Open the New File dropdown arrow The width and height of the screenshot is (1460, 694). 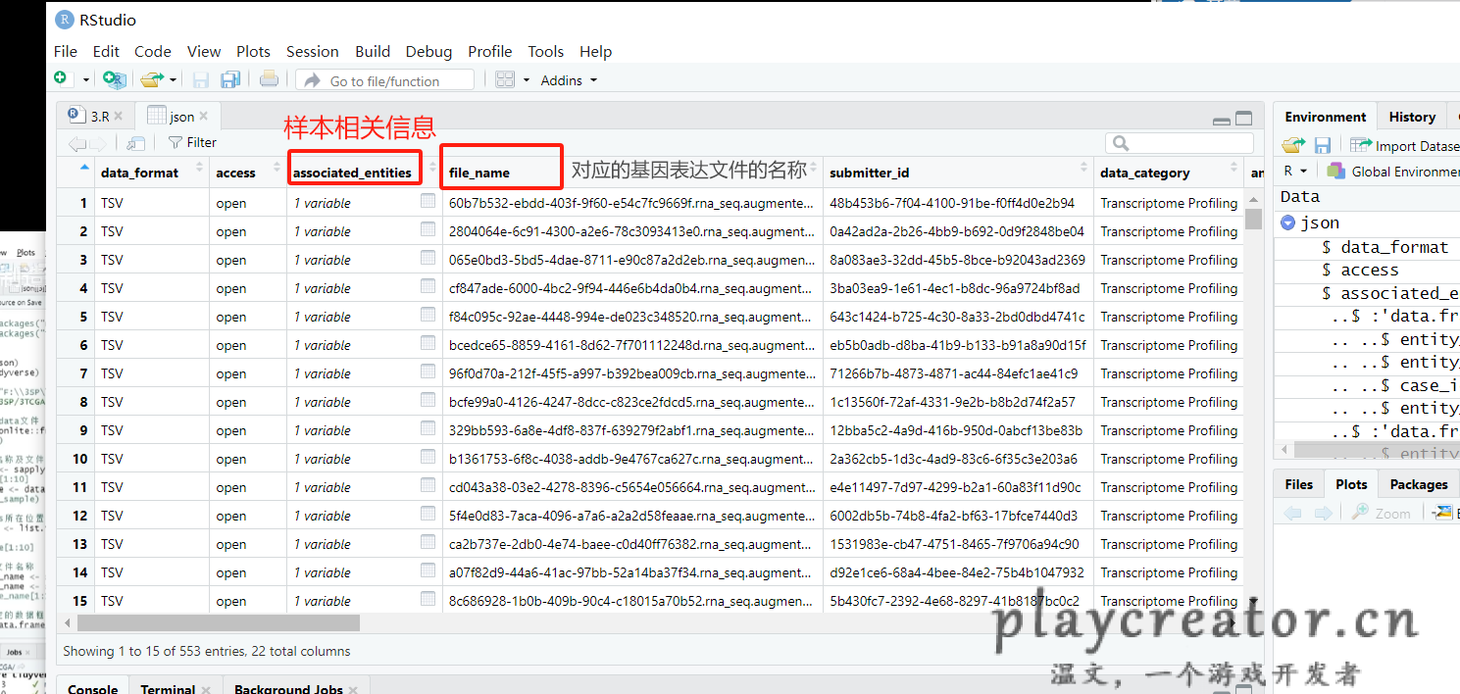tap(85, 80)
